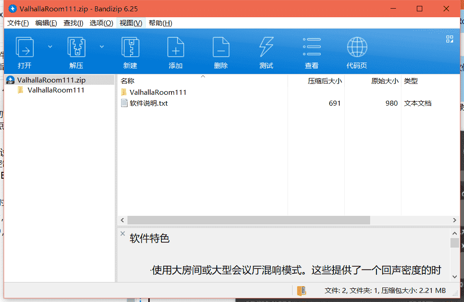Screen dimensions: 464x302
Task: Click the 文本文档 type cell
Action: [418, 103]
